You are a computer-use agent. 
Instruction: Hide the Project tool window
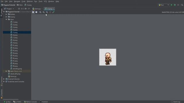(x=29, y=9)
